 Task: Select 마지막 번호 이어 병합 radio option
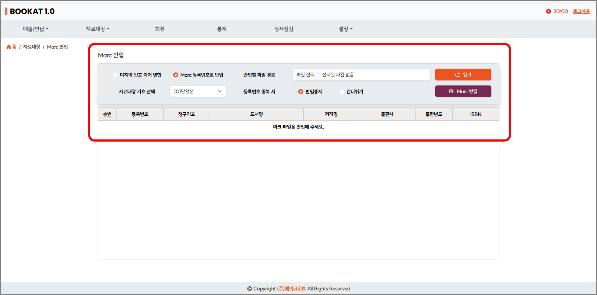pyautogui.click(x=115, y=75)
